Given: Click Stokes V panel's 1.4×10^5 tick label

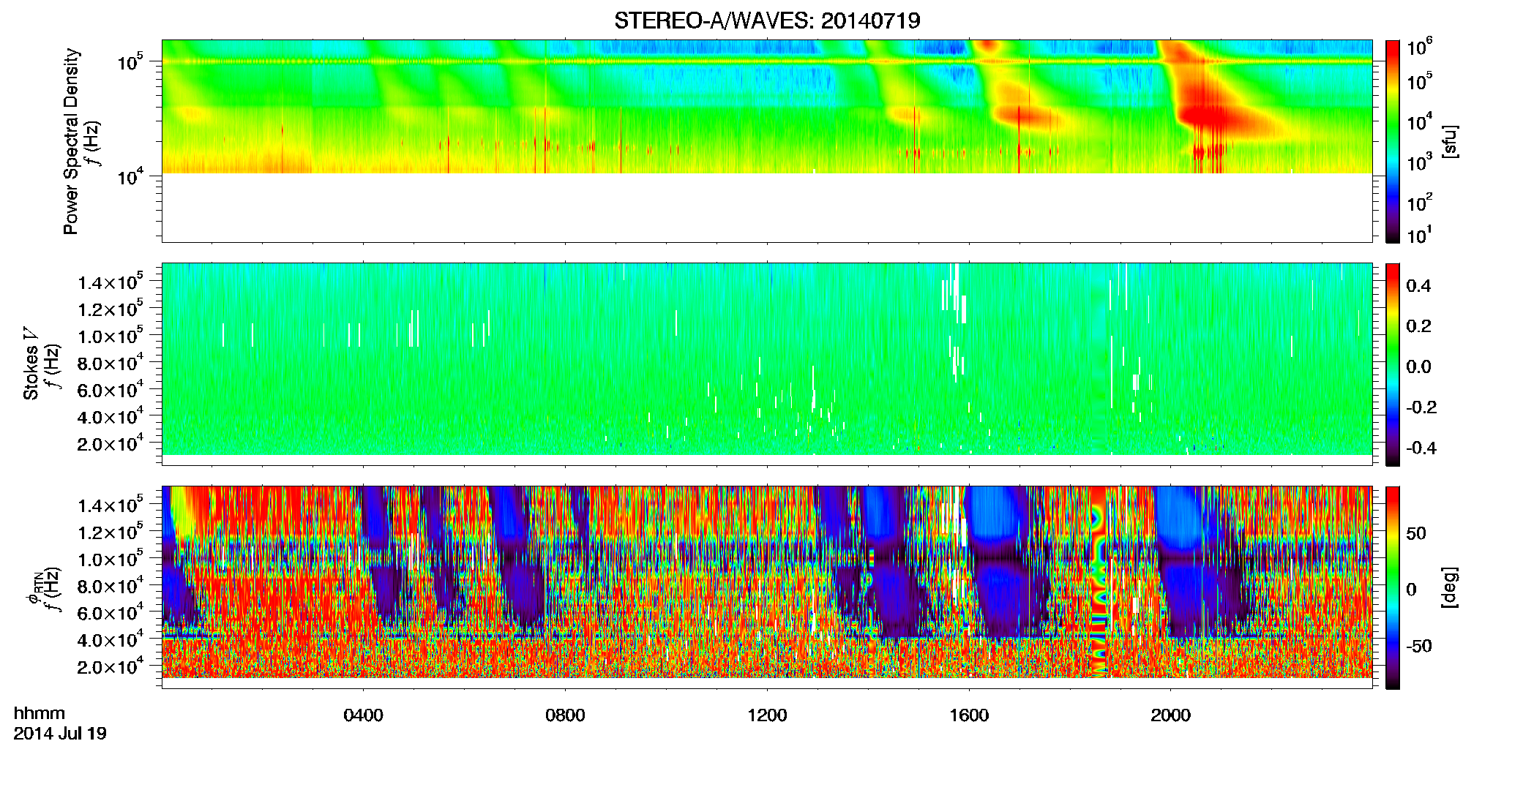Looking at the screenshot, I should point(111,282).
